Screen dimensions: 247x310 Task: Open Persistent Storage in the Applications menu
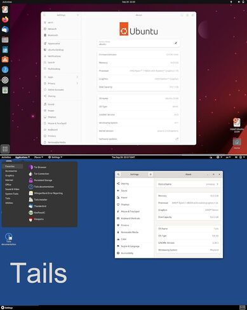pos(41,180)
